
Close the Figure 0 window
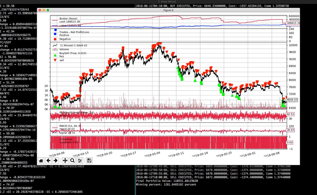(40, 10)
